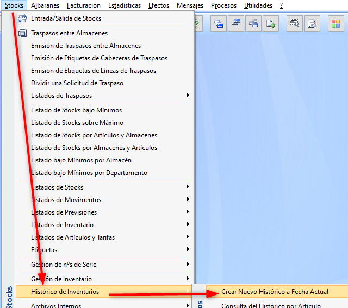Expand the Etiquetas submenu arrow
The image size is (348, 308).
188,250
